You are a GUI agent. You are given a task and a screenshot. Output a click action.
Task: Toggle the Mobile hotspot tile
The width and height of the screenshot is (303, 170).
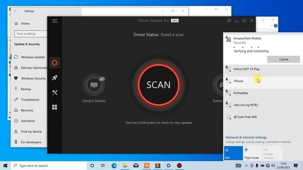(272, 153)
